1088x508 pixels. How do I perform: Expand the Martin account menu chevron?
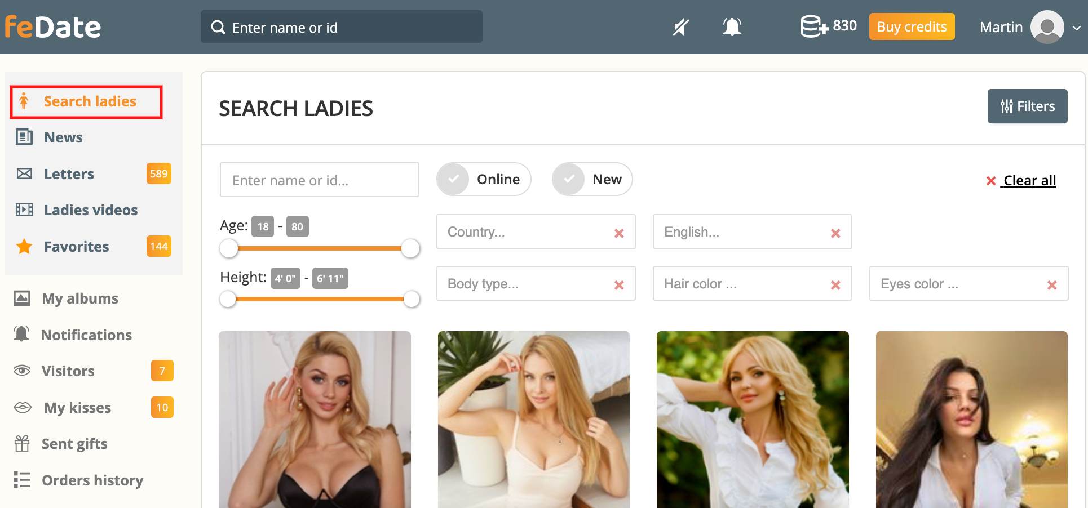click(x=1076, y=28)
